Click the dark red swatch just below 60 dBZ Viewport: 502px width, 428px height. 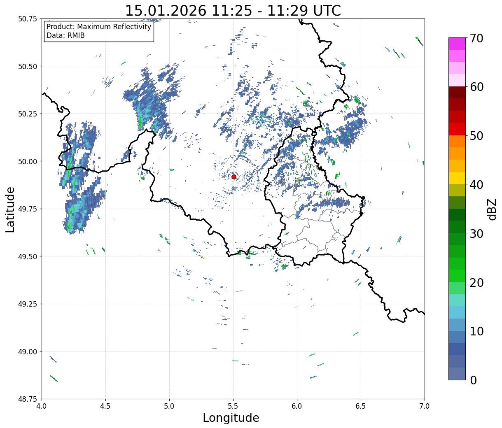[x=457, y=93]
